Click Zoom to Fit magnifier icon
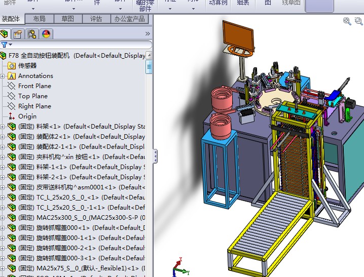364x277 pixels. [347, 21]
